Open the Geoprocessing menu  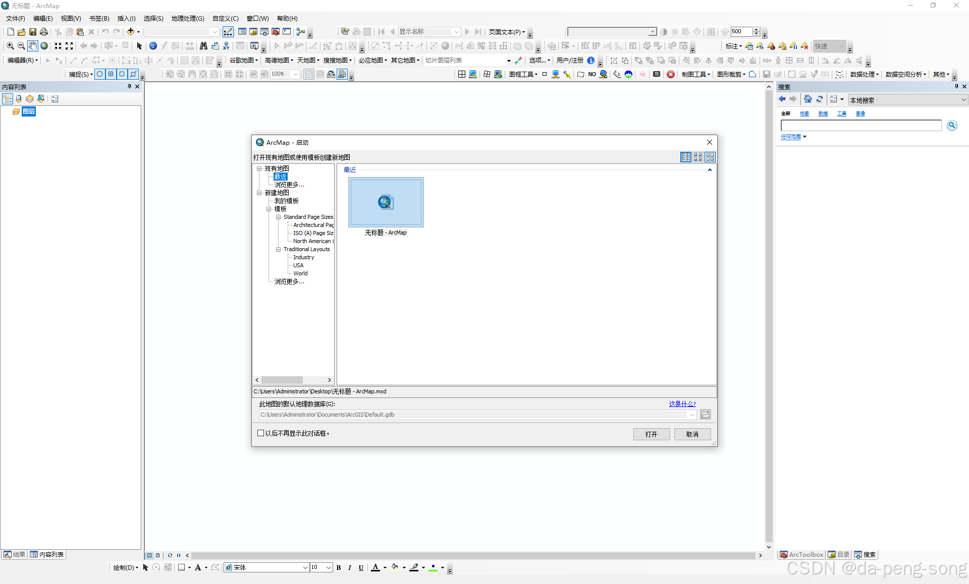(187, 19)
